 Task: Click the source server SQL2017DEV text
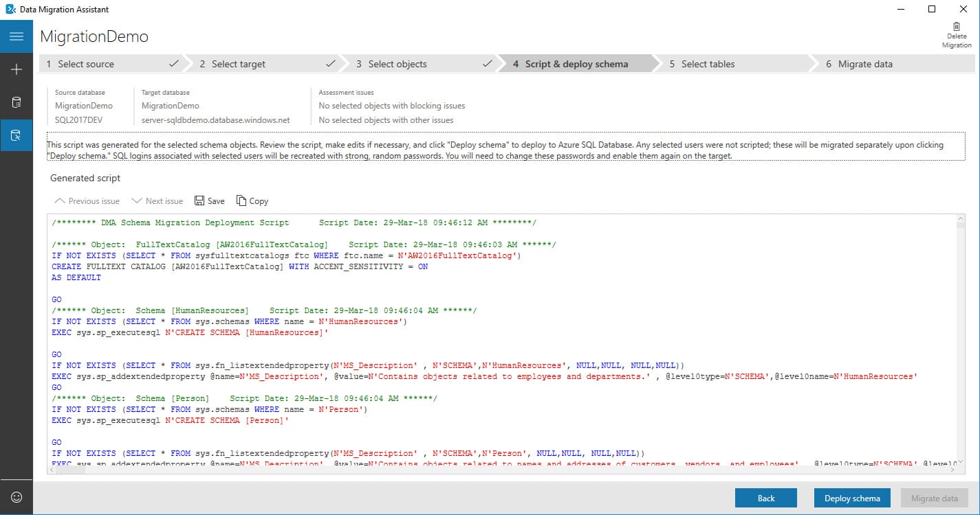click(x=78, y=120)
